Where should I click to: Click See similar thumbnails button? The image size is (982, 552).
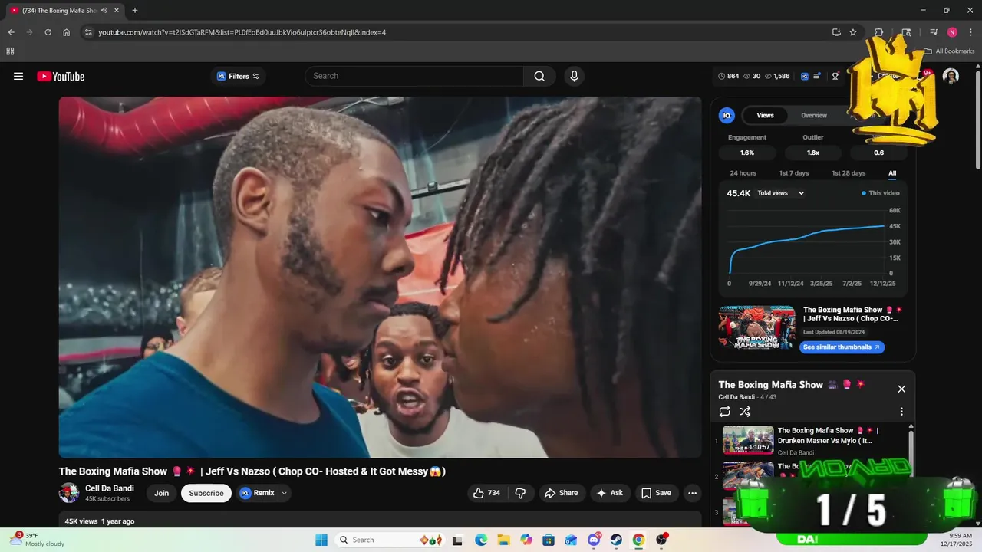click(842, 347)
